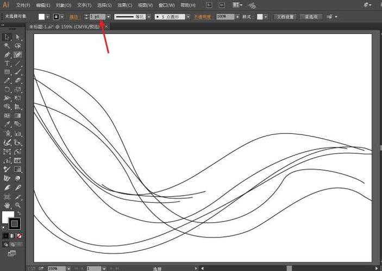Change screen mode button at toolbox bottom
This screenshot has width=382, height=271.
pos(12,254)
